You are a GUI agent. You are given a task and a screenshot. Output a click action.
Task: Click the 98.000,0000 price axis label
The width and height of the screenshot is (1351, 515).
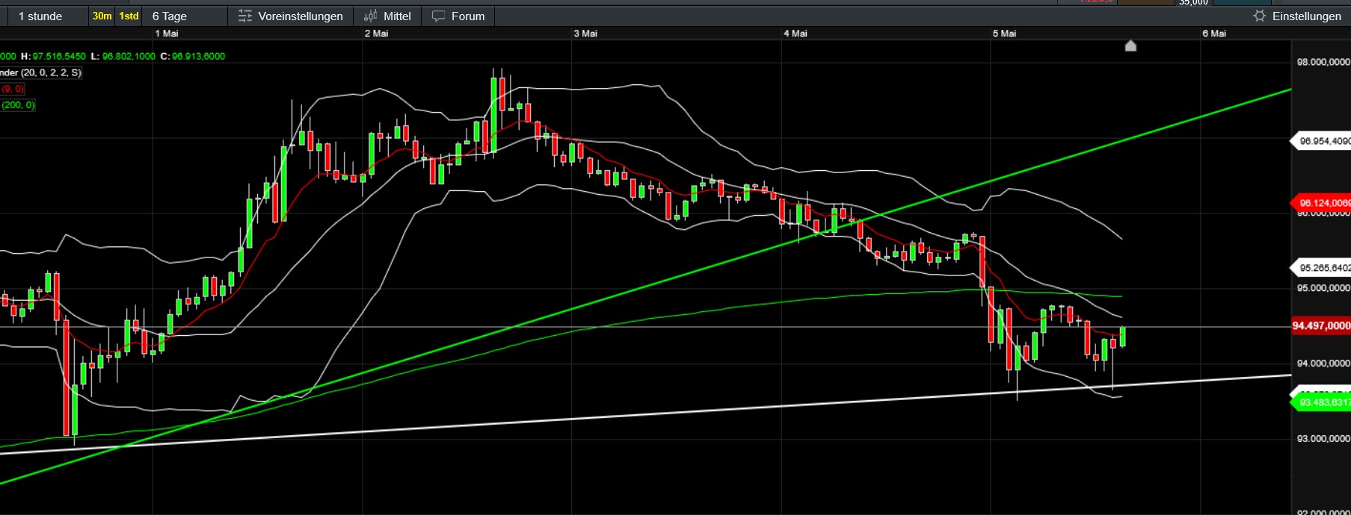[x=1323, y=62]
